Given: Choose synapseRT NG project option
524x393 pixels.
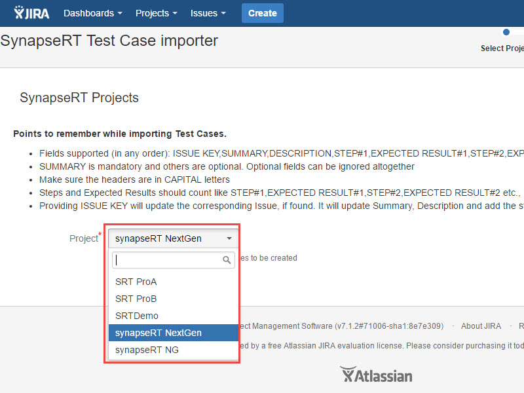Looking at the screenshot, I should pos(147,350).
